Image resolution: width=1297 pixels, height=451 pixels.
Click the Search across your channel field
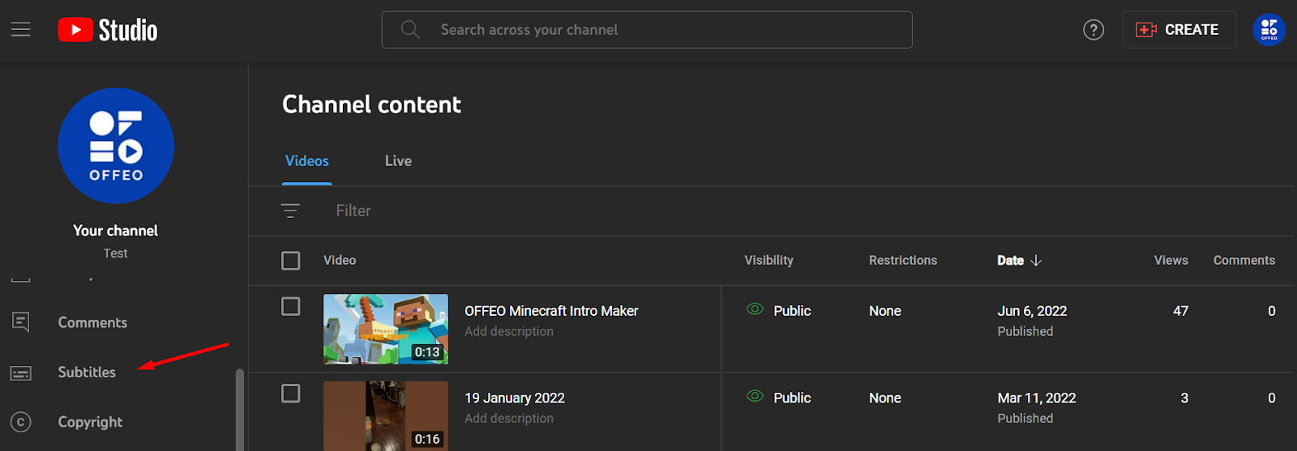pyautogui.click(x=647, y=30)
